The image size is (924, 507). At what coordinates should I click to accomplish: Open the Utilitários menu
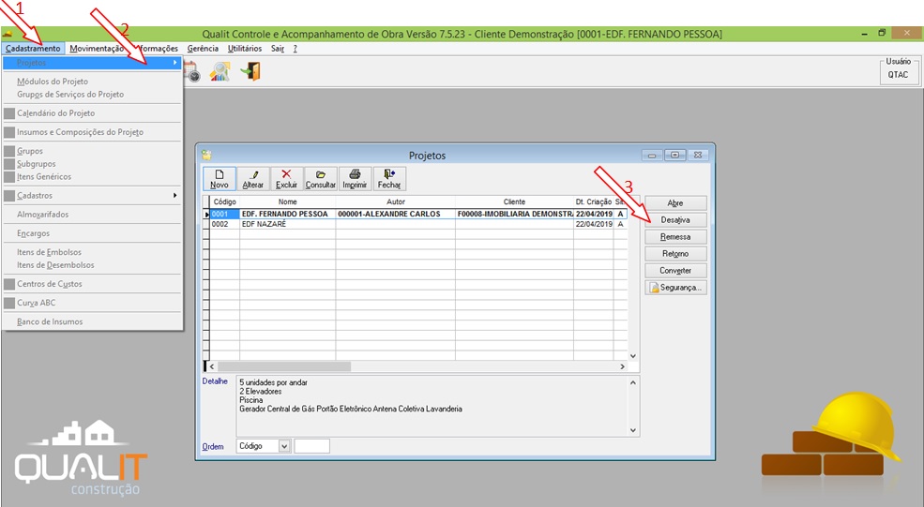coord(245,49)
